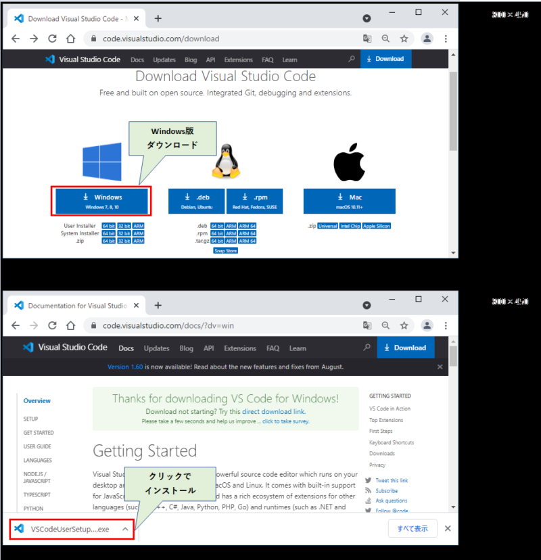This screenshot has height=560, width=541.
Task: Click the direct download link
Action: [273, 411]
